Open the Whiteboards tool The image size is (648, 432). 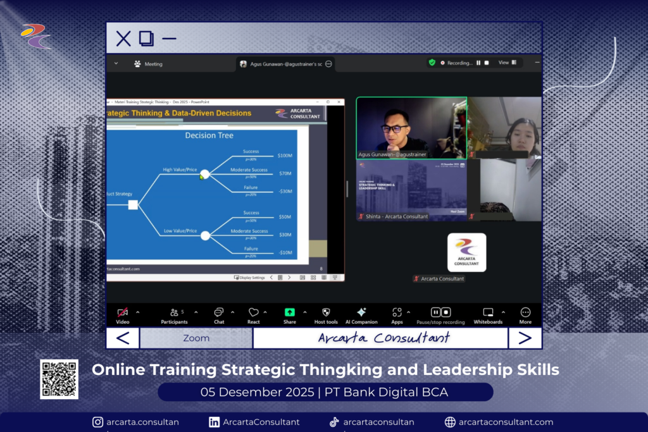[x=488, y=313]
